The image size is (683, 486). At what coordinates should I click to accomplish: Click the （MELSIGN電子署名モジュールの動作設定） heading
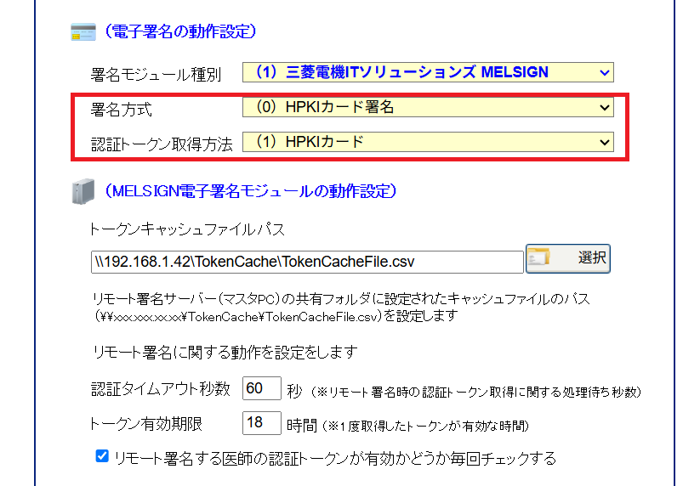click(250, 191)
